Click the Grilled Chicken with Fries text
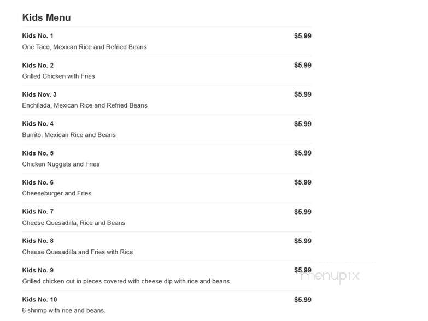This screenshot has width=428, height=321. click(58, 76)
